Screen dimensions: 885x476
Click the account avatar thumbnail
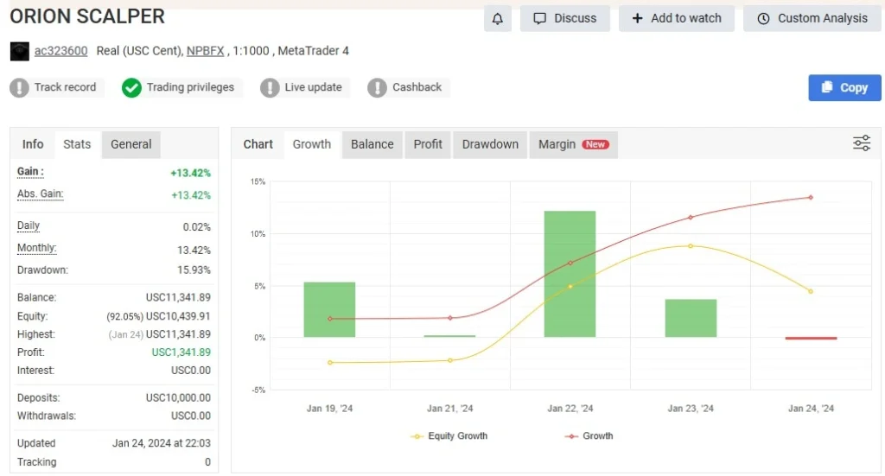click(19, 51)
